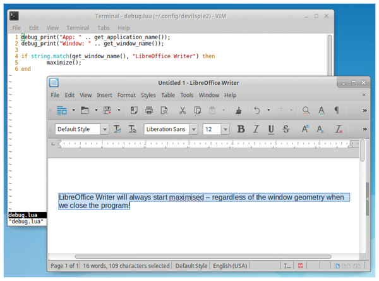Click the word count status field
This screenshot has height=281, width=379.
[126, 266]
